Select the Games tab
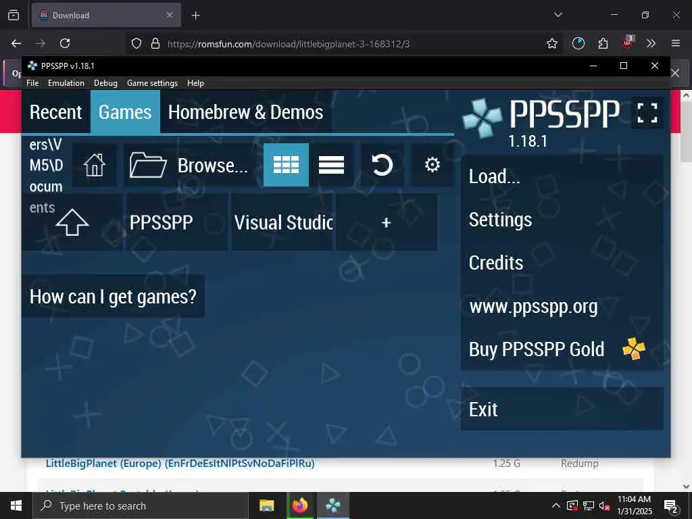Viewport: 692px width, 519px height. tap(125, 112)
